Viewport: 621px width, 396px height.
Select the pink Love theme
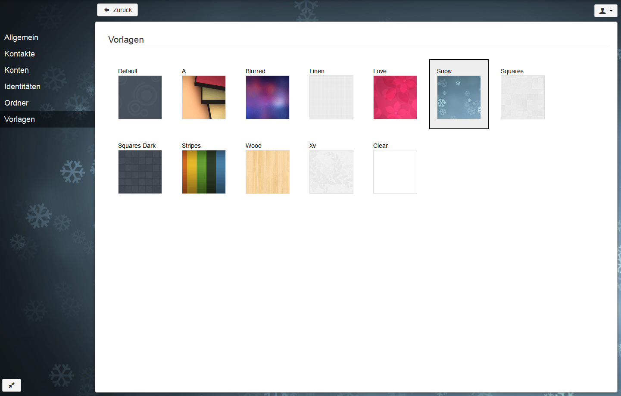(x=395, y=97)
